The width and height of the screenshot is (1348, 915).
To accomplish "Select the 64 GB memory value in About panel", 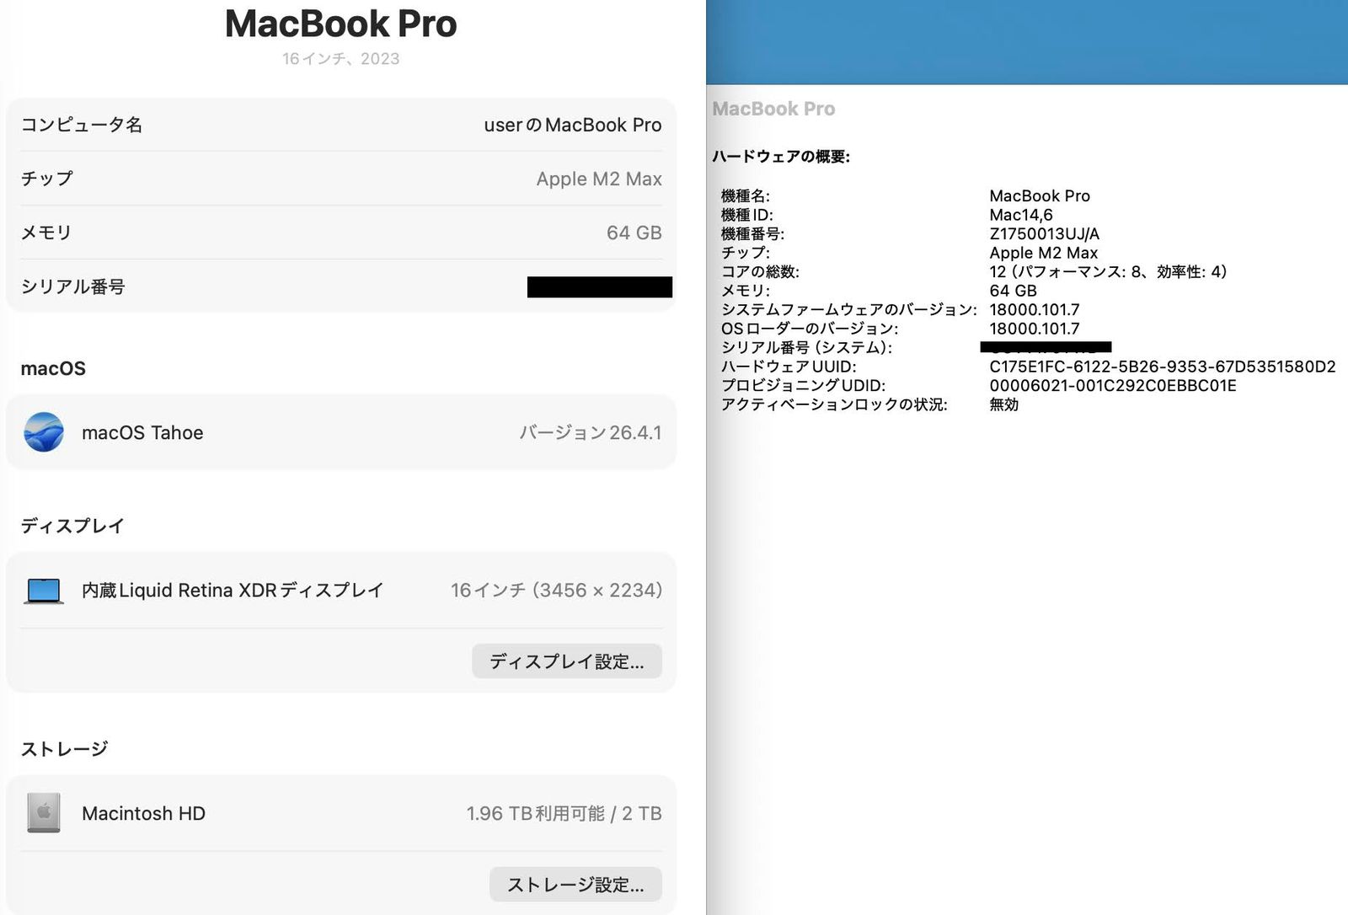I will click(634, 233).
